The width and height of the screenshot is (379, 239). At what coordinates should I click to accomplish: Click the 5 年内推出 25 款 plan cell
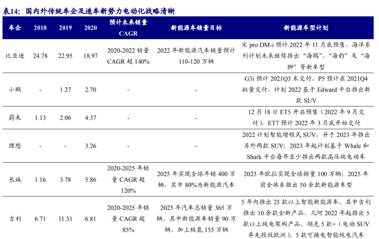pyautogui.click(x=306, y=219)
